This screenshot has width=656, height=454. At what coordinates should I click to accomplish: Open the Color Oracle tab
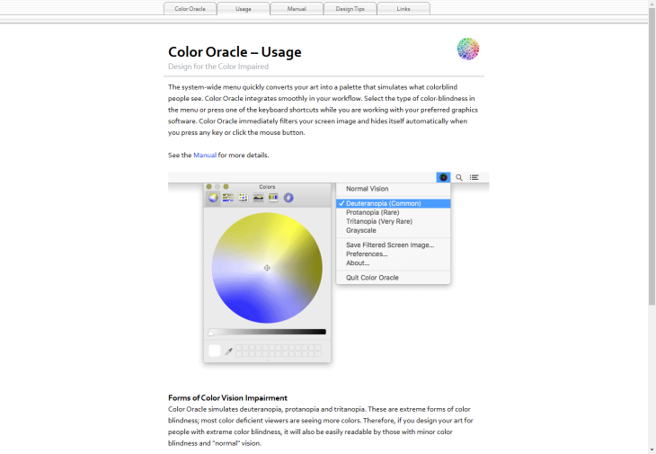[190, 8]
